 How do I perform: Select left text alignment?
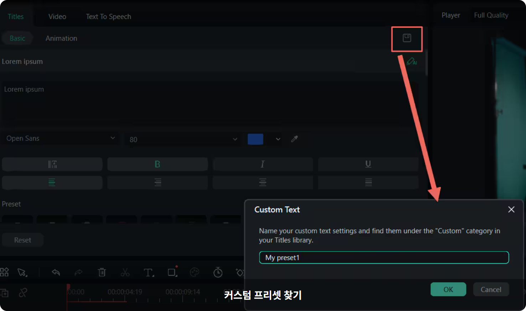click(x=52, y=183)
